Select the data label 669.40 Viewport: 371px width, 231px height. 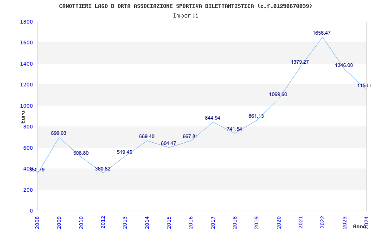point(147,136)
